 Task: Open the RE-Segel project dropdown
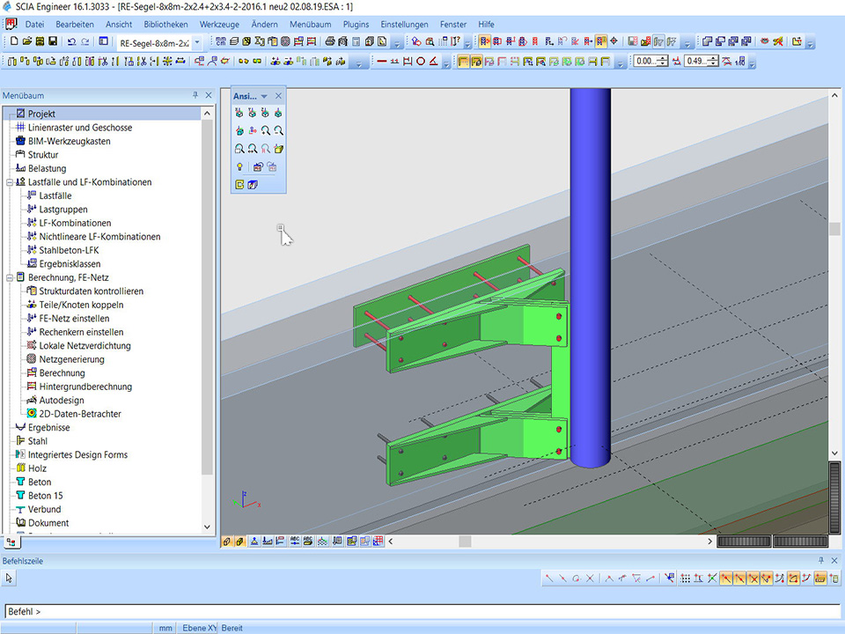pyautogui.click(x=196, y=42)
